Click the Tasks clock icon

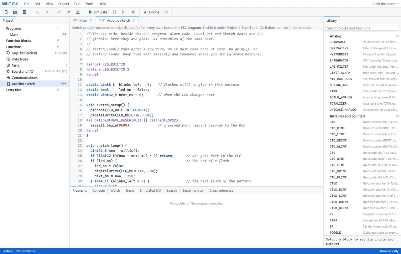tap(8, 65)
